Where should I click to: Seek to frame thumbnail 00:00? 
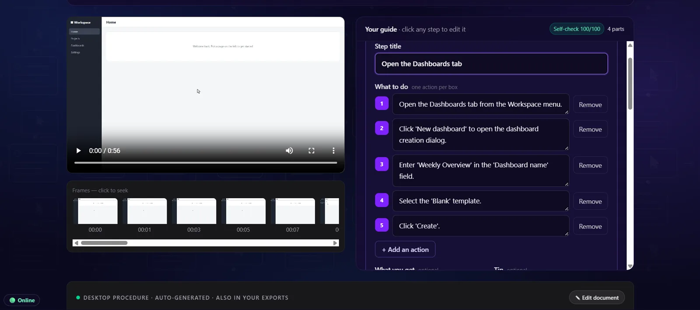(95, 211)
